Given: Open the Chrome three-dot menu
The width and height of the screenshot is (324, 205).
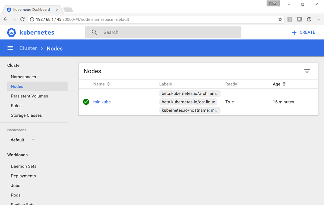Looking at the screenshot, I should (319, 19).
